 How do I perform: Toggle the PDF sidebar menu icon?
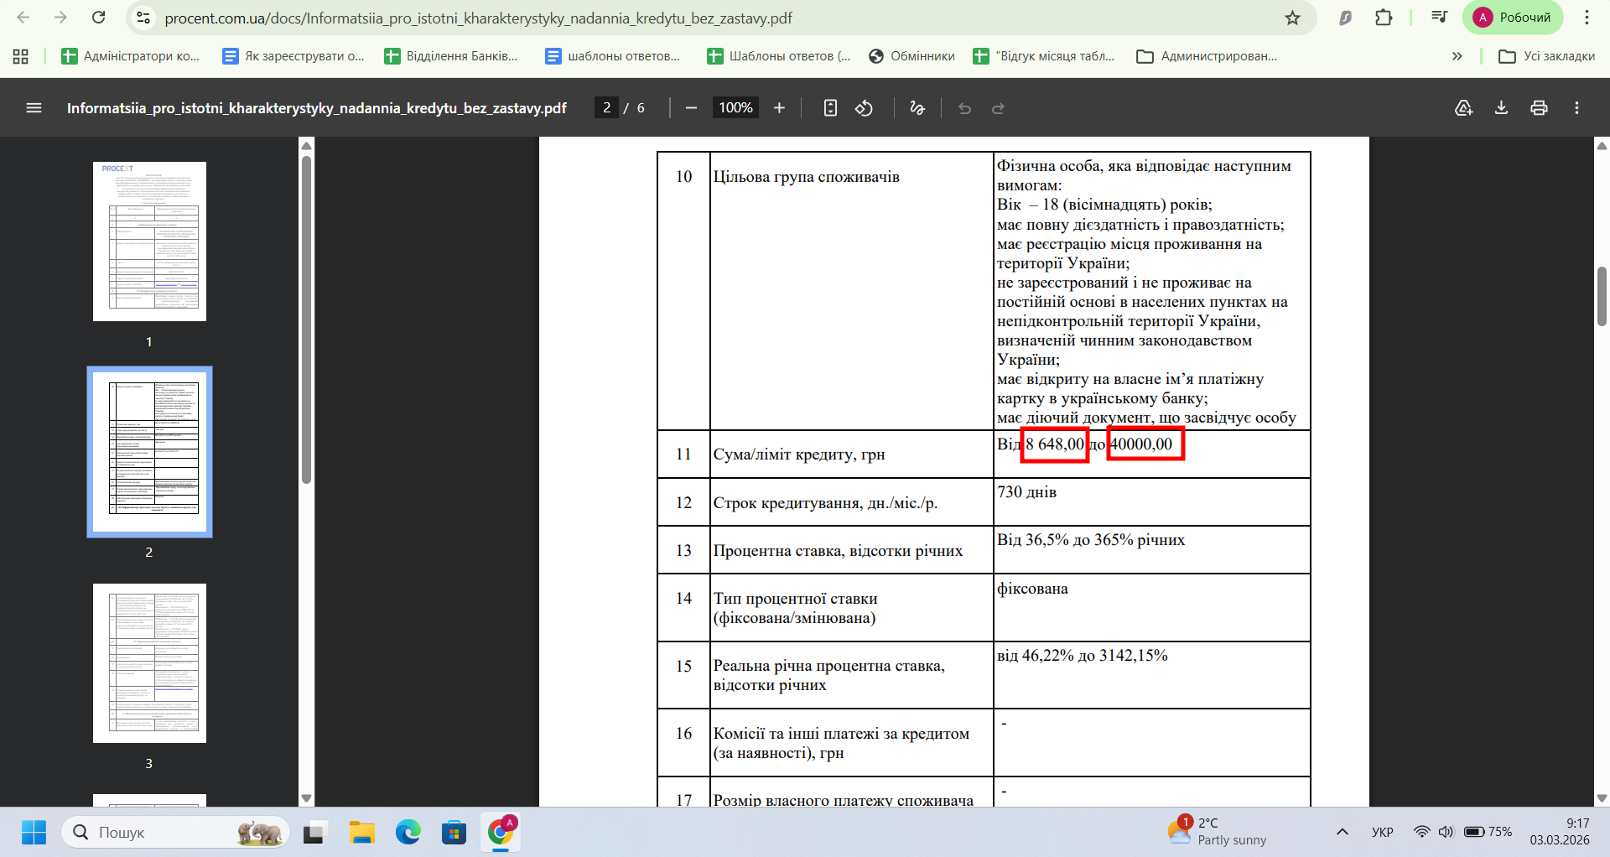click(34, 108)
